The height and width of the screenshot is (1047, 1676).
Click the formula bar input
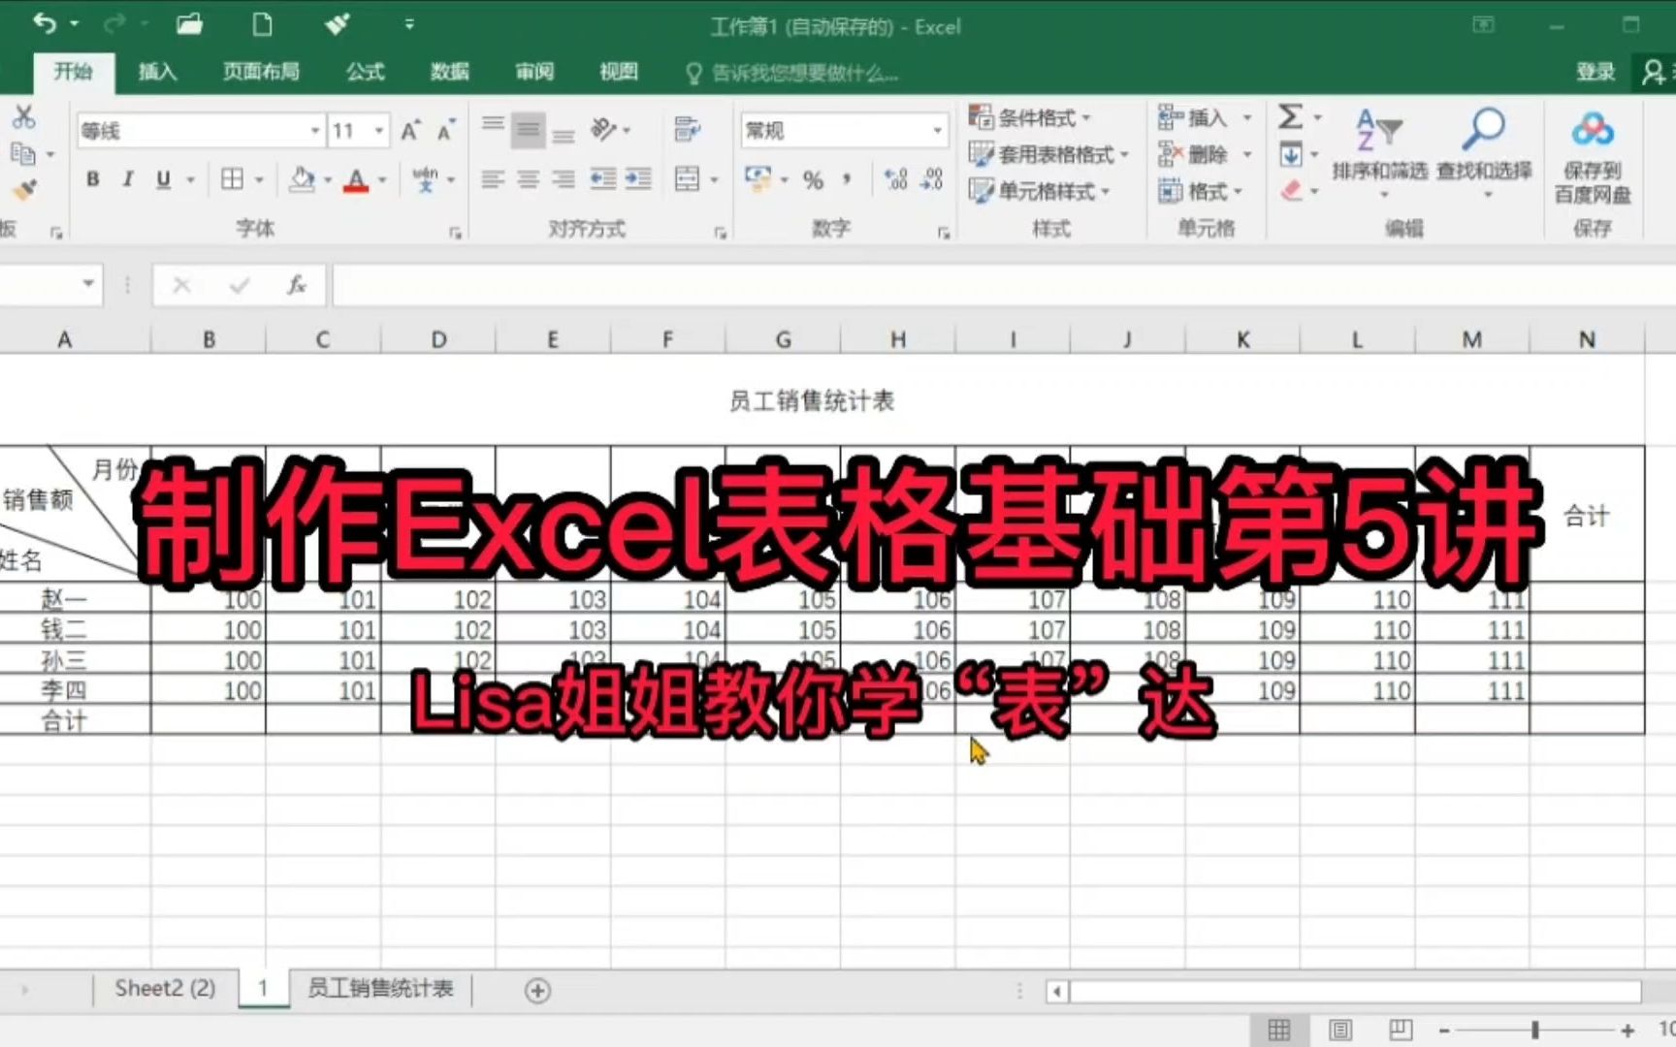point(1004,286)
